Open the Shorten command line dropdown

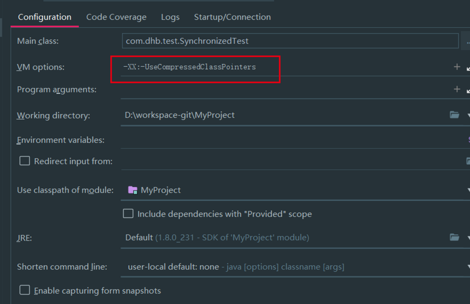(x=468, y=266)
